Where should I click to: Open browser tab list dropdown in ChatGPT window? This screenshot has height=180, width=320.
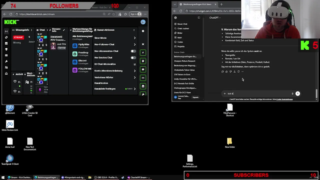click(175, 4)
